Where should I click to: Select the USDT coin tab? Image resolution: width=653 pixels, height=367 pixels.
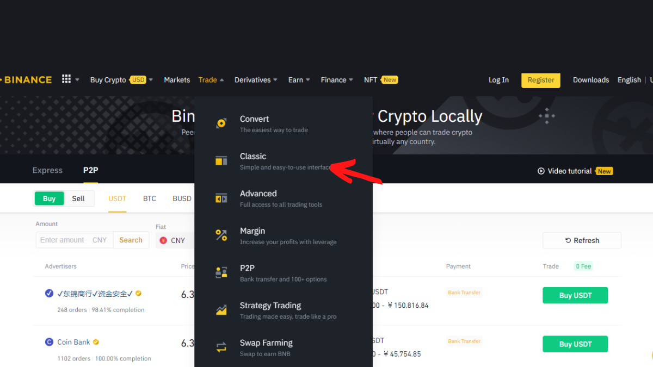coord(117,198)
